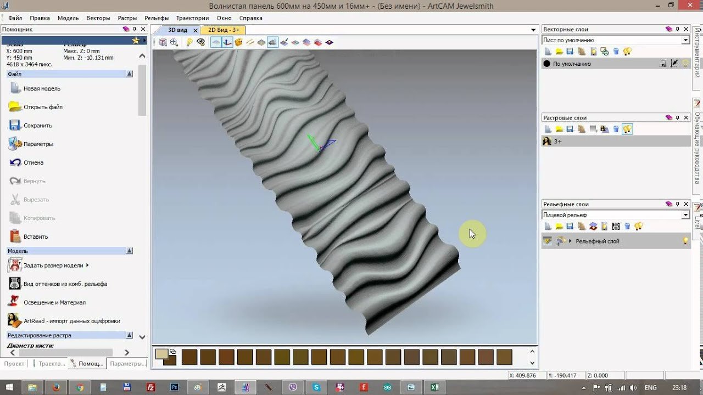This screenshot has width=703, height=395.
Task: Open Excel from the Windows taskbar
Action: tap(434, 387)
